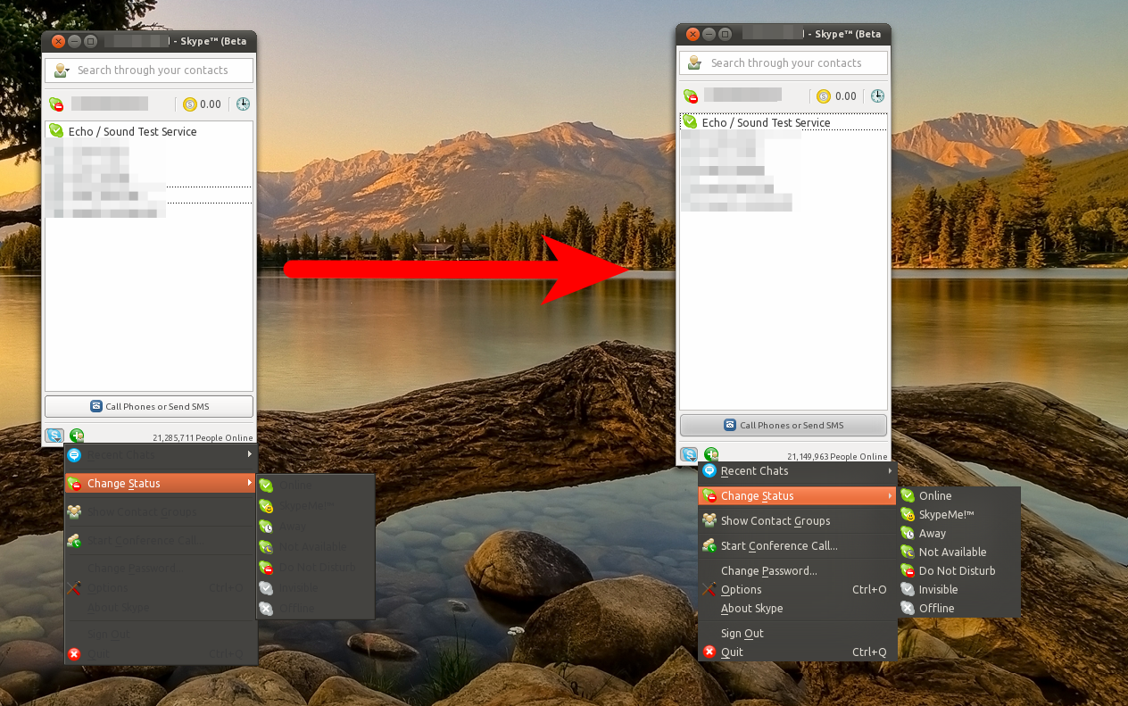Click Call Phones or Send SMS in left window

pos(149,406)
